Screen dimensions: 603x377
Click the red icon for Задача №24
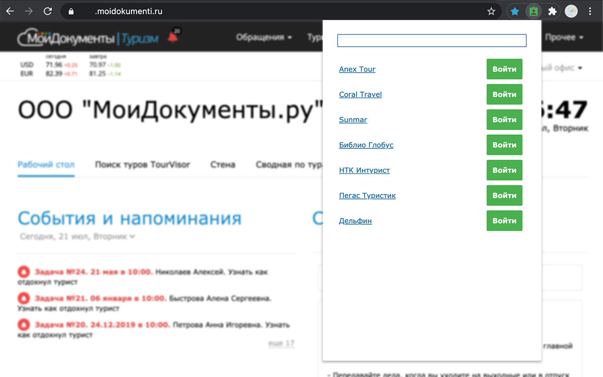point(23,272)
